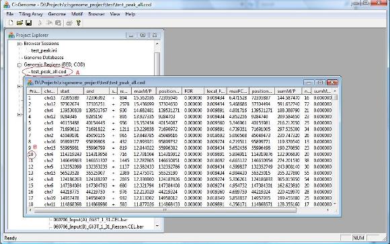Click the table's horizontal scroll left arrow
This screenshot has width=390, height=244.
tap(30, 210)
